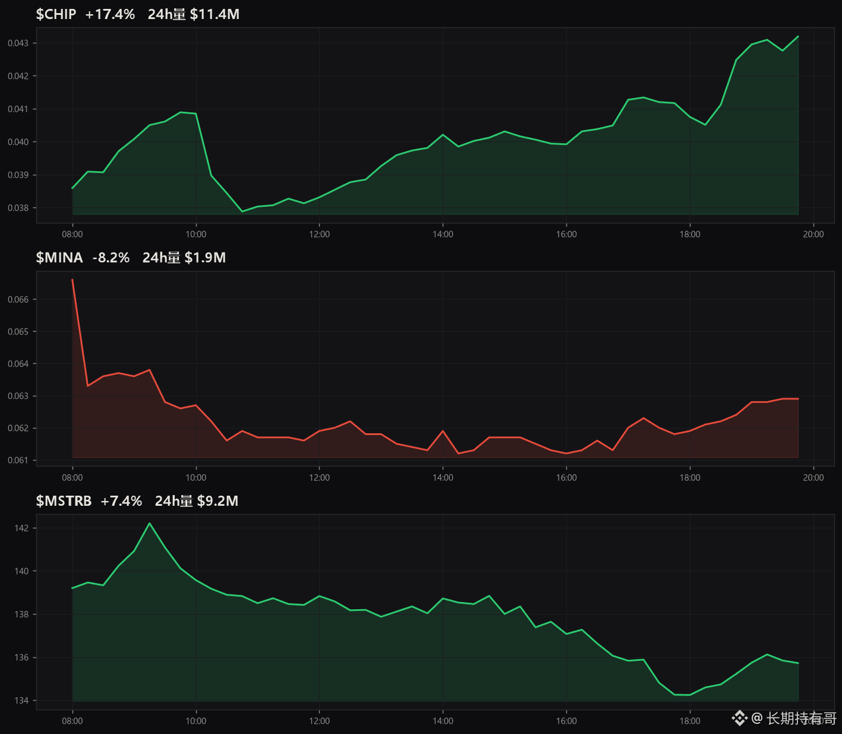This screenshot has height=734, width=842.
Task: Click the 0.038 price axis label
Action: point(18,208)
